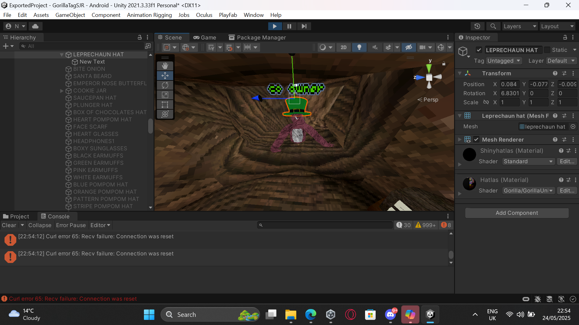Toggle scene visibility hidden-eye icon
579x325 pixels.
pos(409,47)
